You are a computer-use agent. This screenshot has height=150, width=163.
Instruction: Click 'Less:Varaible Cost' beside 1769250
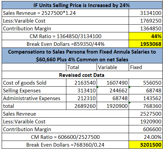65,21
